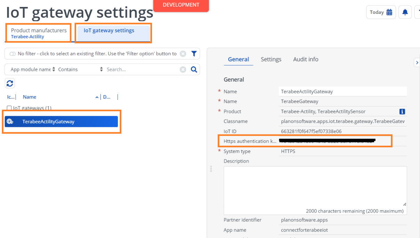Click the Classname field value
Viewport: 420px width, 238px height.
pyautogui.click(x=343, y=122)
